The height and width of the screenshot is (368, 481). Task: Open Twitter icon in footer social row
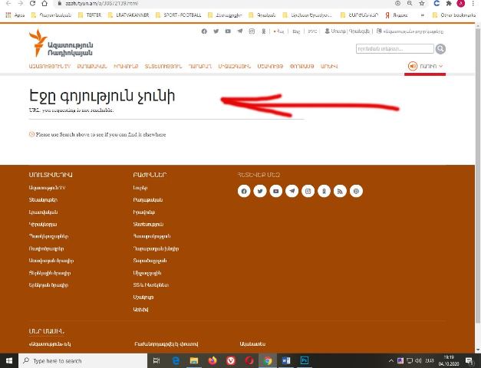click(260, 191)
